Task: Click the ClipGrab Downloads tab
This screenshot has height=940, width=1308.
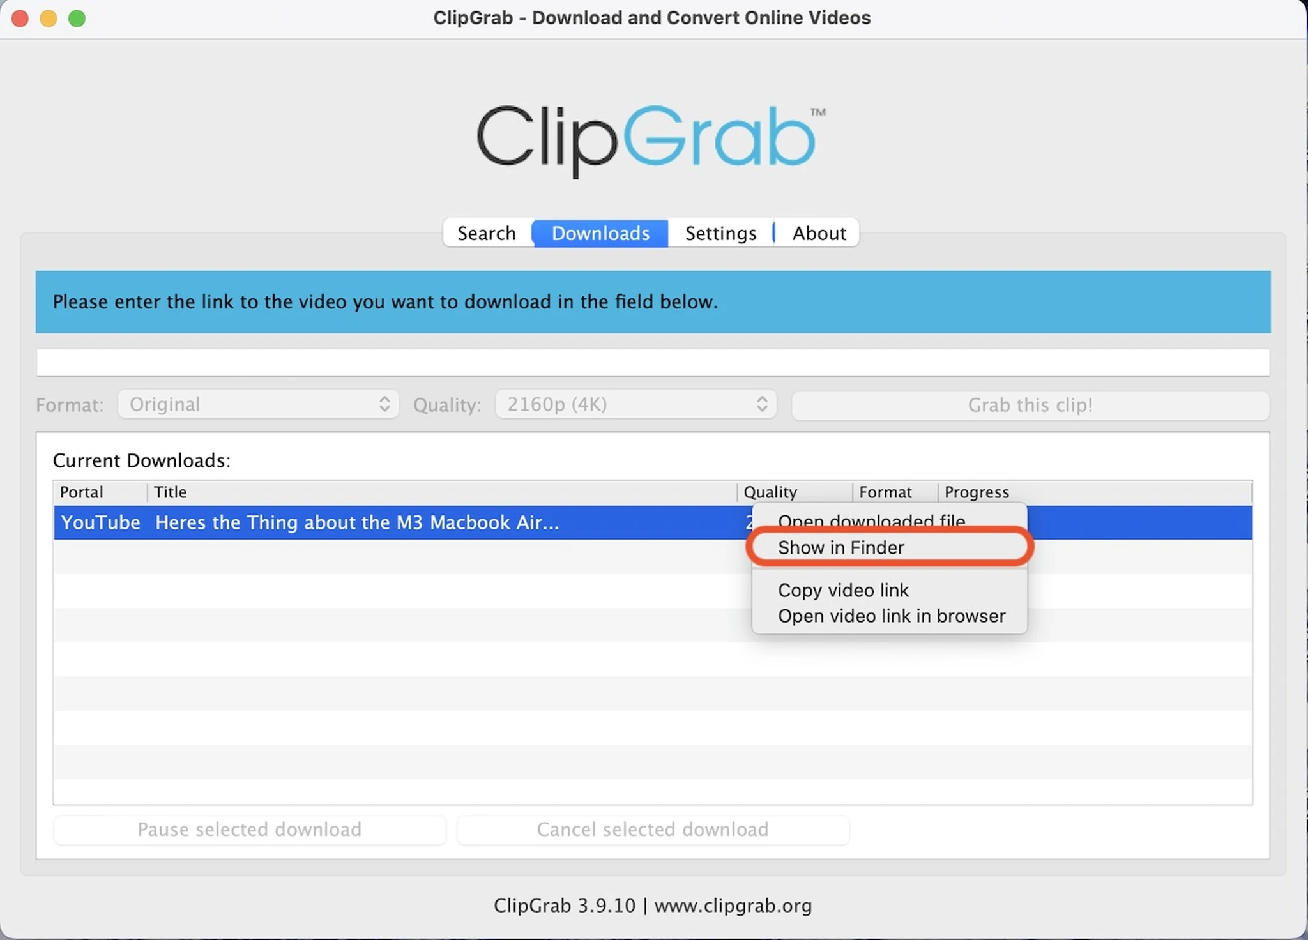Action: click(x=600, y=232)
